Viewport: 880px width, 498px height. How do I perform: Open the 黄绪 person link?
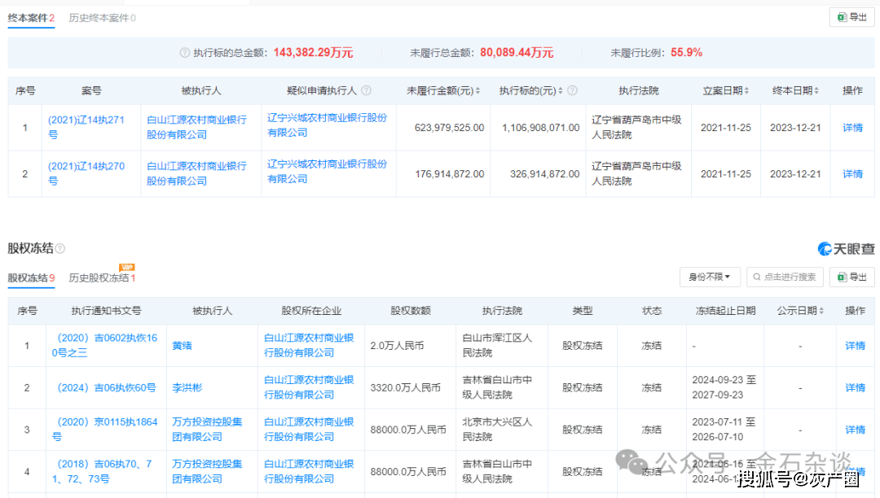182,346
